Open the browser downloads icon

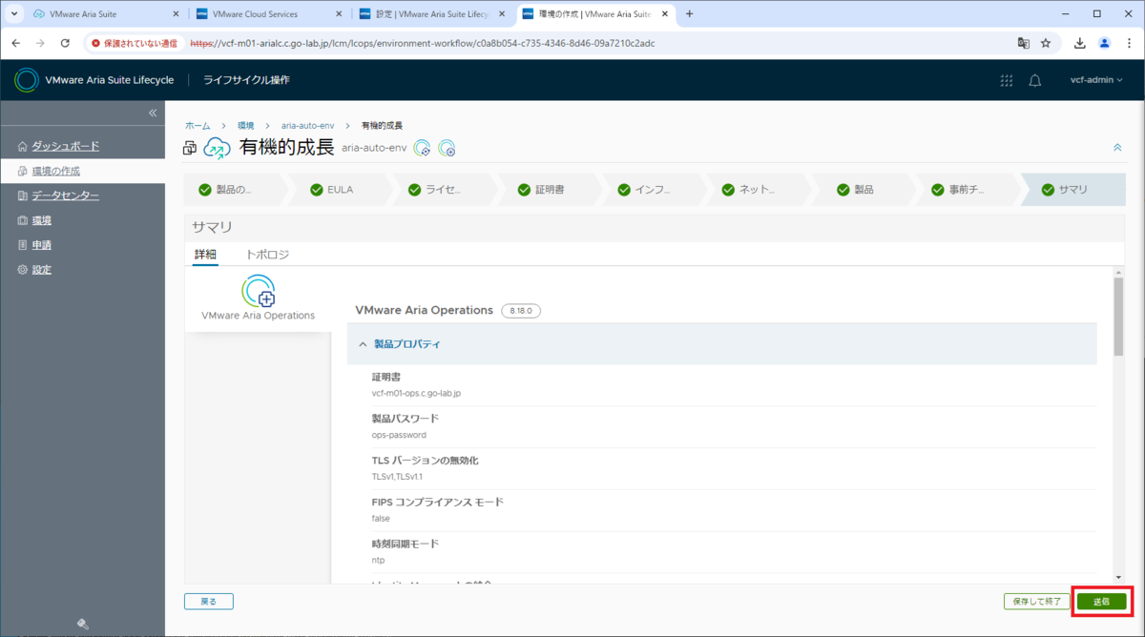click(1080, 43)
